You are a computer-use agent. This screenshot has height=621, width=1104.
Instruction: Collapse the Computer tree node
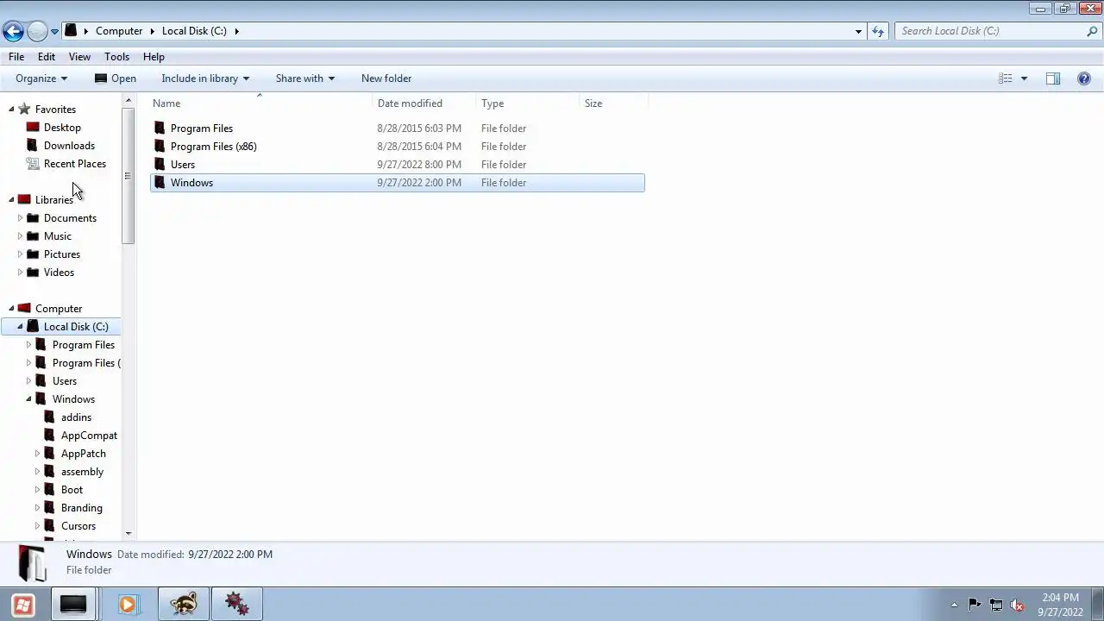pyautogui.click(x=11, y=309)
